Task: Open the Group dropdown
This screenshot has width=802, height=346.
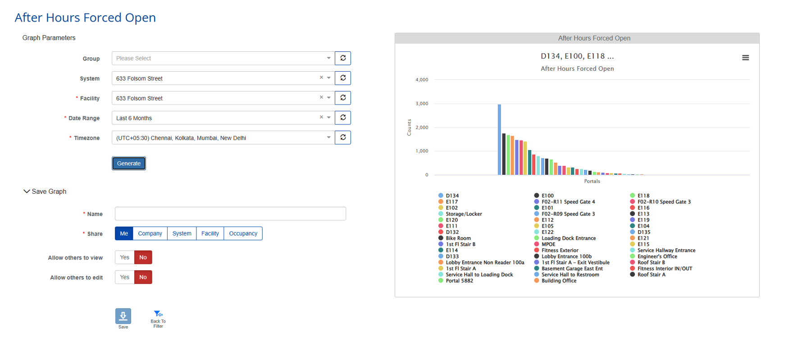Action: point(328,58)
